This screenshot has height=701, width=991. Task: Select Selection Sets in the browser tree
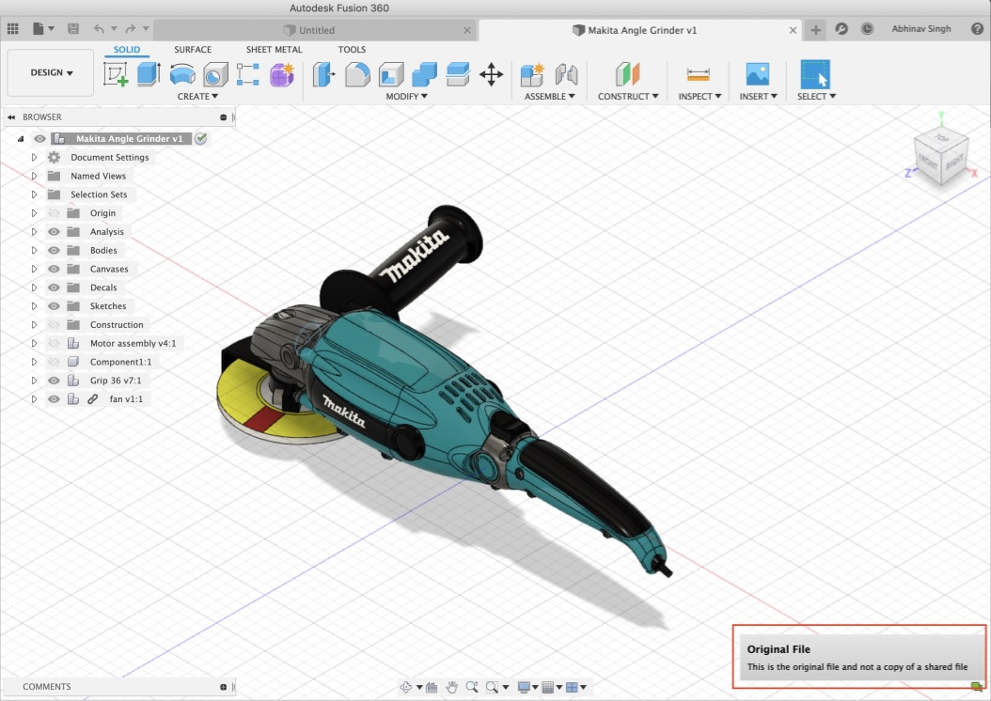point(99,195)
